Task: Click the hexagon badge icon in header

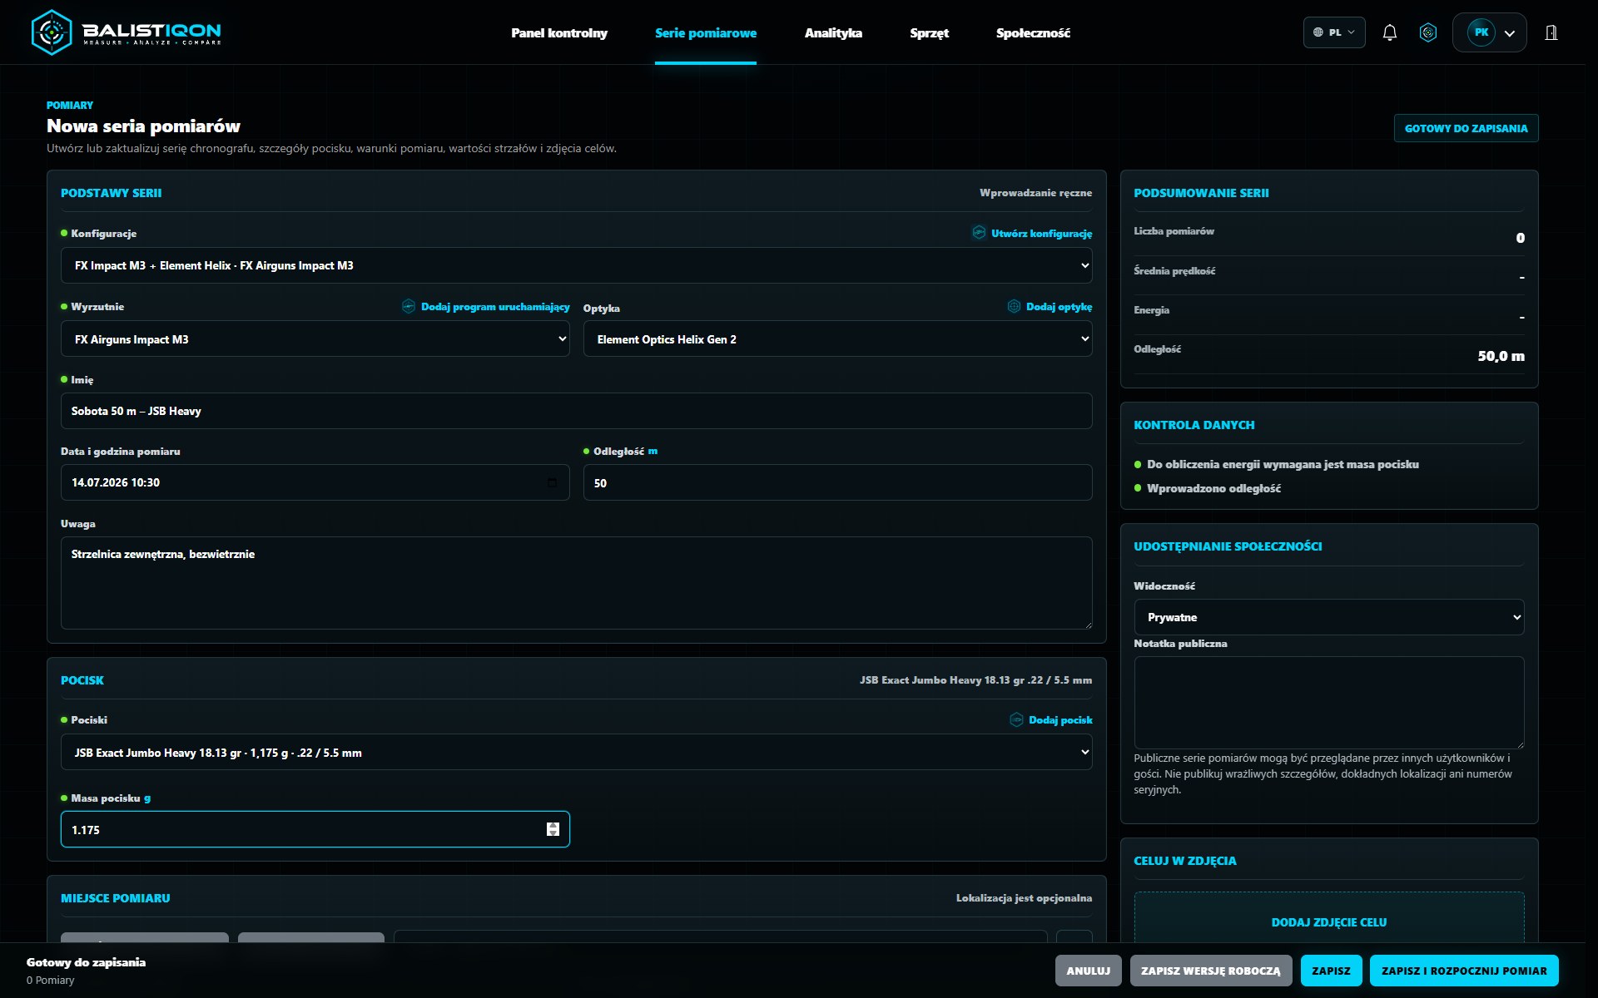Action: [x=1428, y=32]
